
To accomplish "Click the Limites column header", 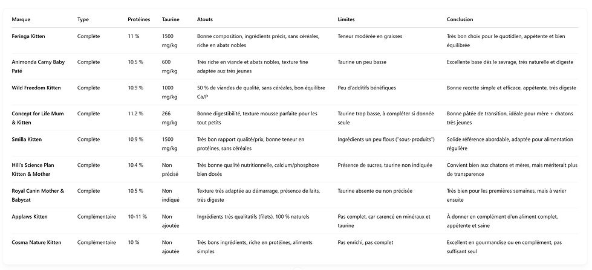I will point(346,19).
